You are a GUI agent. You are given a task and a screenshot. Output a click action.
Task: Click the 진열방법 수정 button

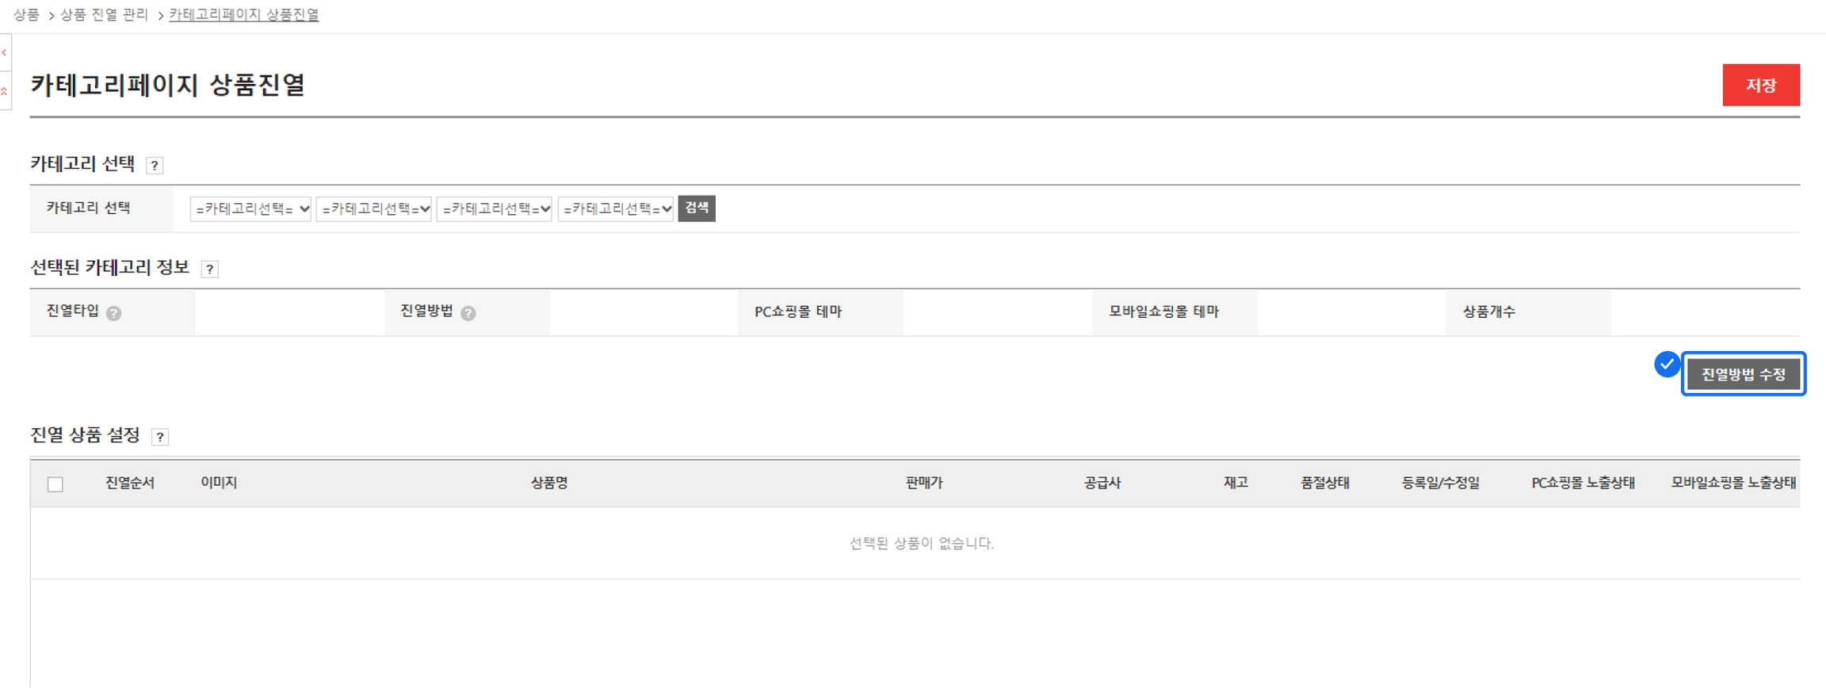(1743, 374)
